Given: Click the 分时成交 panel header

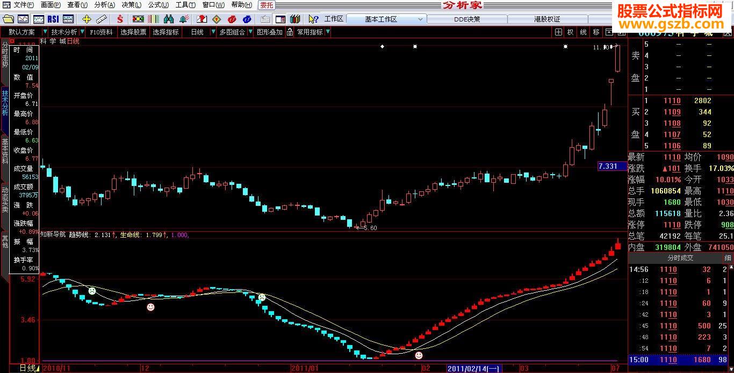Looking at the screenshot, I should tap(680, 258).
